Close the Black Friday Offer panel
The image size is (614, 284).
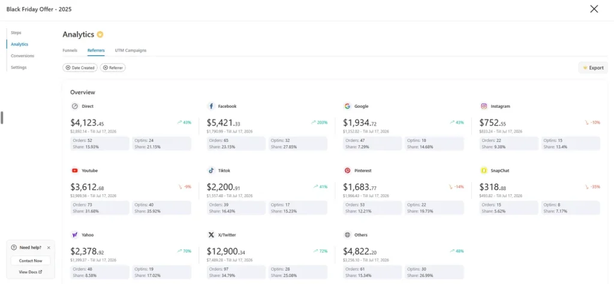tap(594, 9)
